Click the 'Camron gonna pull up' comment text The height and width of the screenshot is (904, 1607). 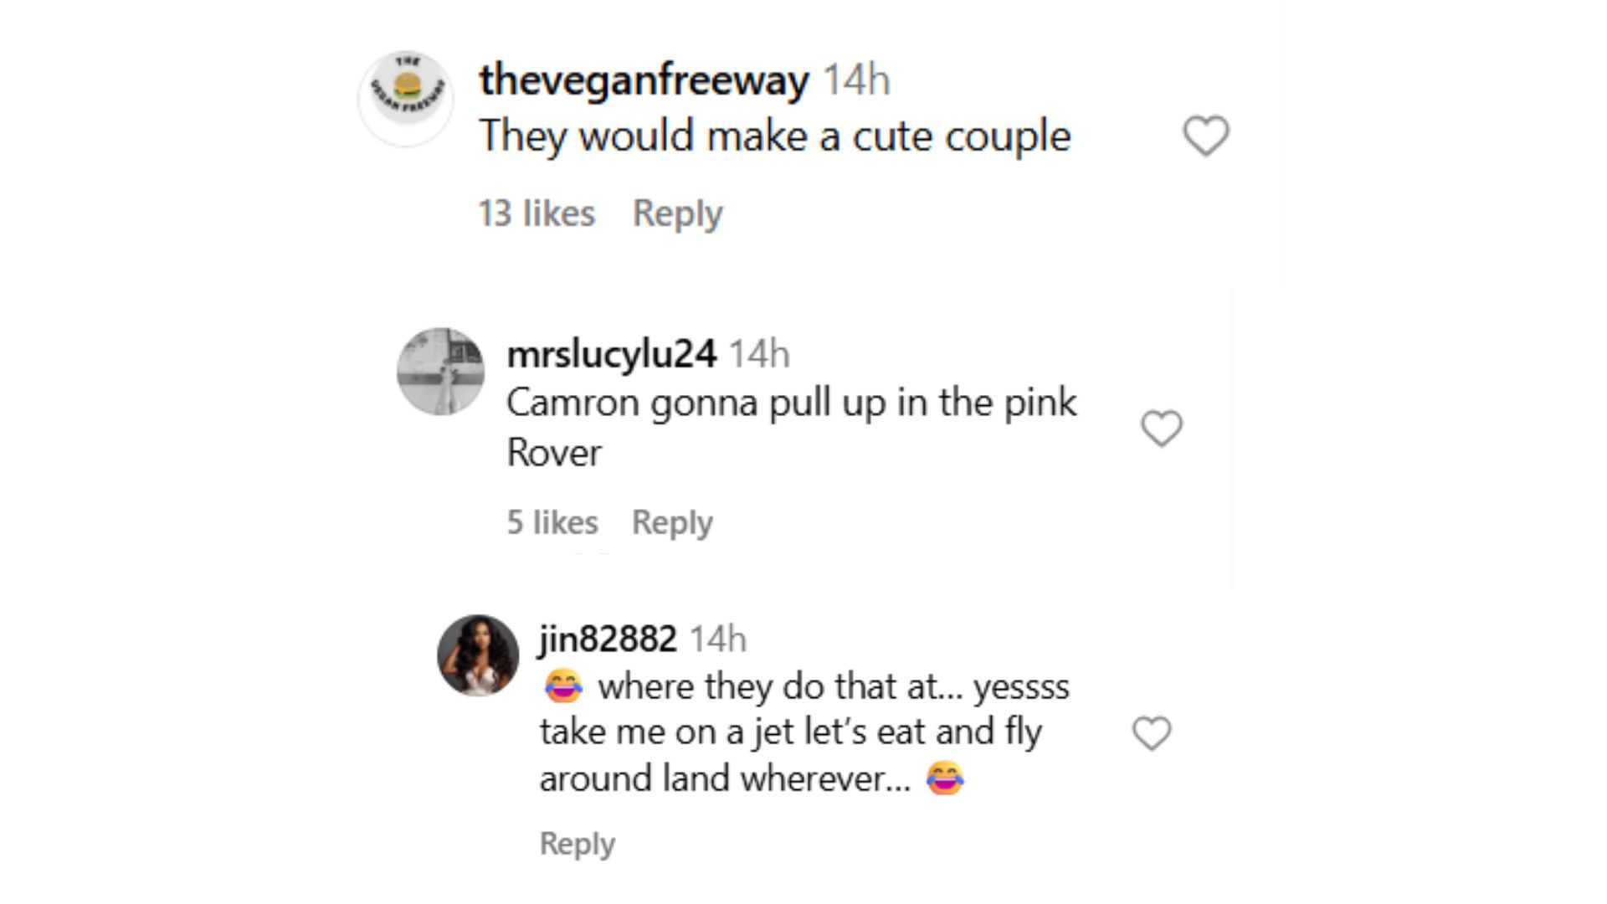tap(792, 428)
